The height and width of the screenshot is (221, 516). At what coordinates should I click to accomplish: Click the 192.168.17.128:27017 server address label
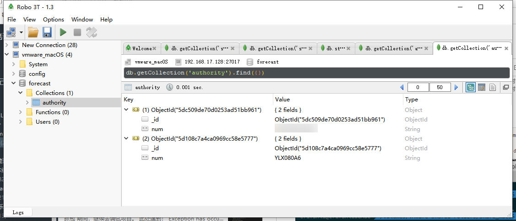coord(212,62)
